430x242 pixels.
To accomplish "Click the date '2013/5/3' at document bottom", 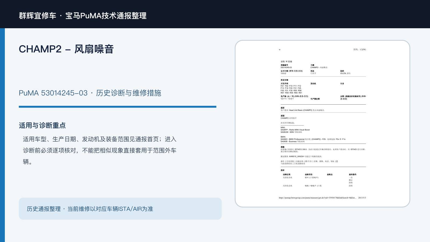I will click(x=362, y=198).
